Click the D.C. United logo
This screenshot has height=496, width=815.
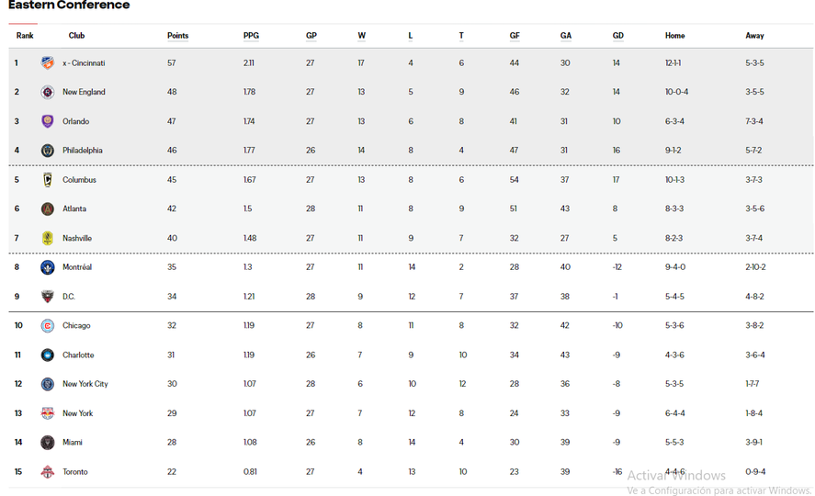pos(48,297)
